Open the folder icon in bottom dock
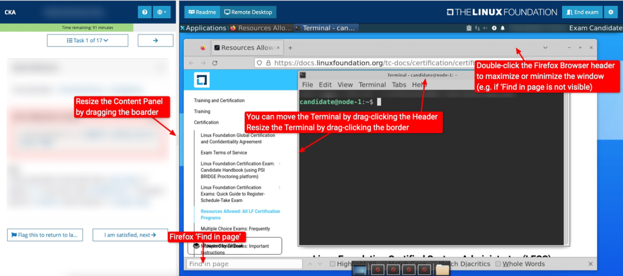 pos(442,270)
